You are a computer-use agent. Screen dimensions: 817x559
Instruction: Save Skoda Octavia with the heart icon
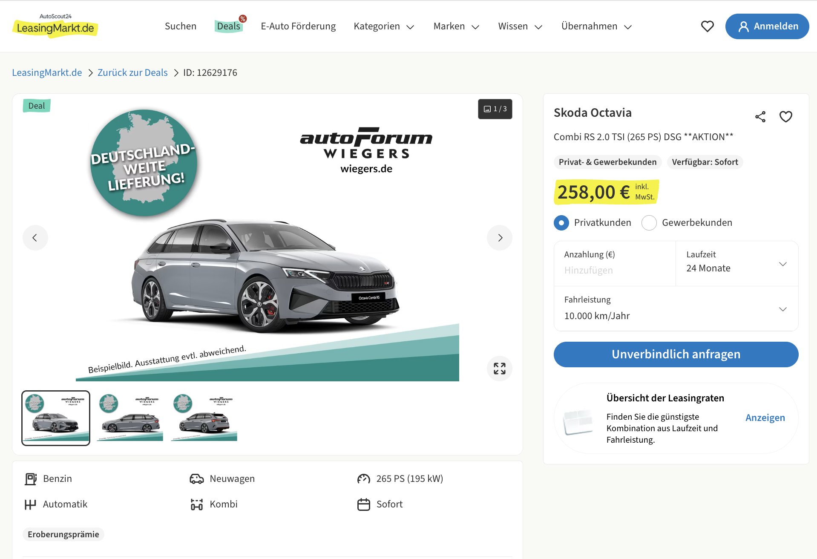click(785, 117)
